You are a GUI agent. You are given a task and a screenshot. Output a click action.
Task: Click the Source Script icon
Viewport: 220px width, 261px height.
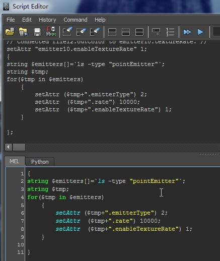[x=24, y=32]
